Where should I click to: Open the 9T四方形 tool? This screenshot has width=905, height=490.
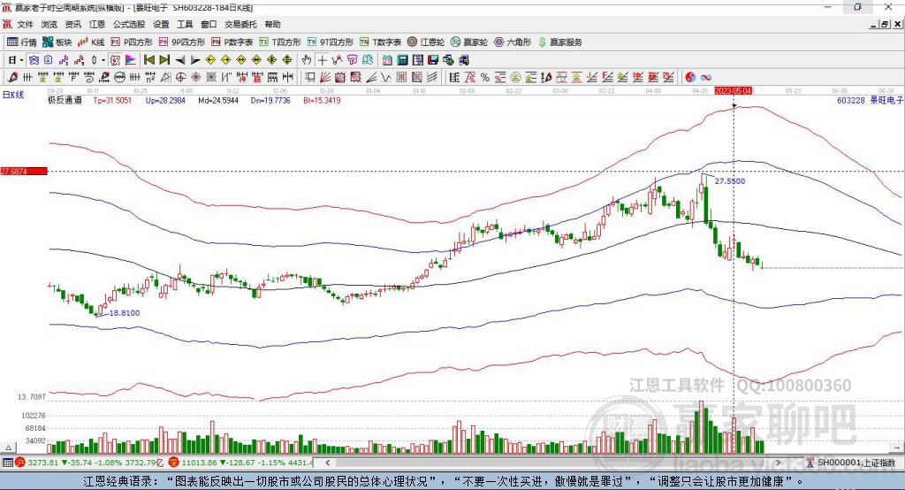[x=331, y=42]
